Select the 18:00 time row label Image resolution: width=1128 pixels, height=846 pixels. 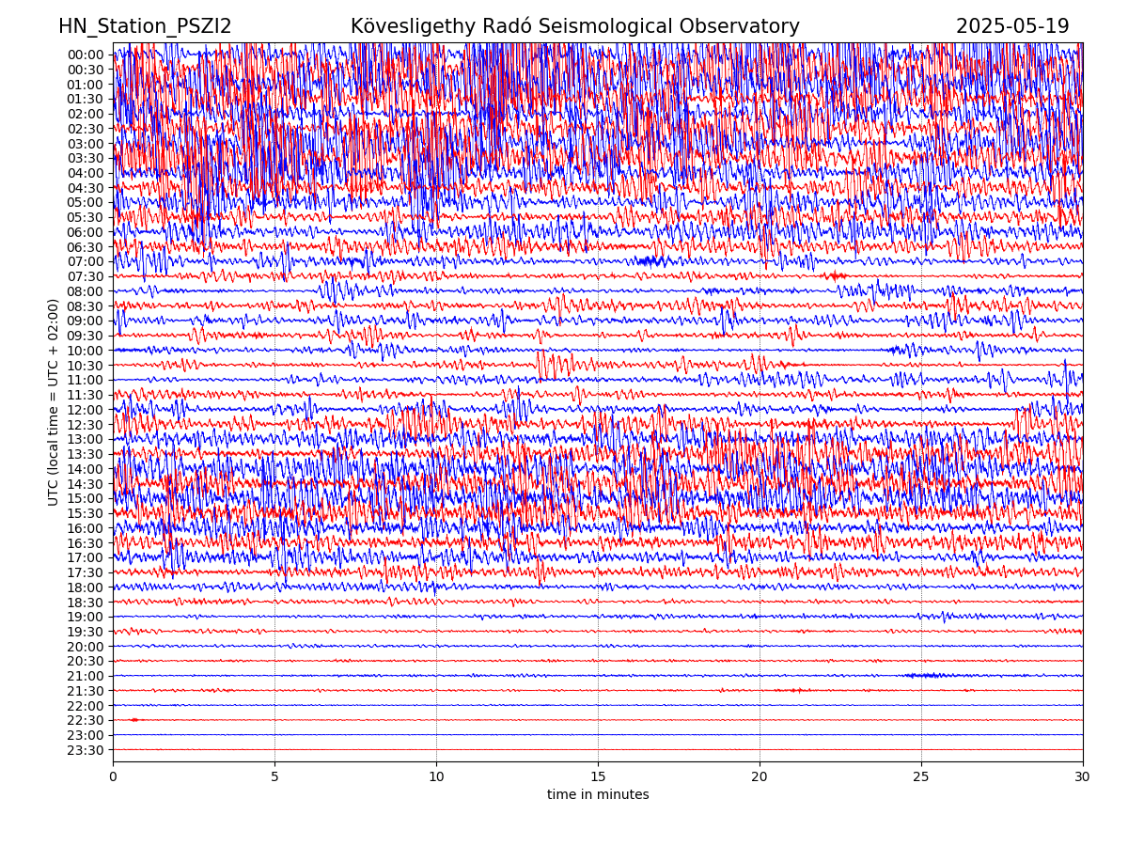click(x=85, y=587)
